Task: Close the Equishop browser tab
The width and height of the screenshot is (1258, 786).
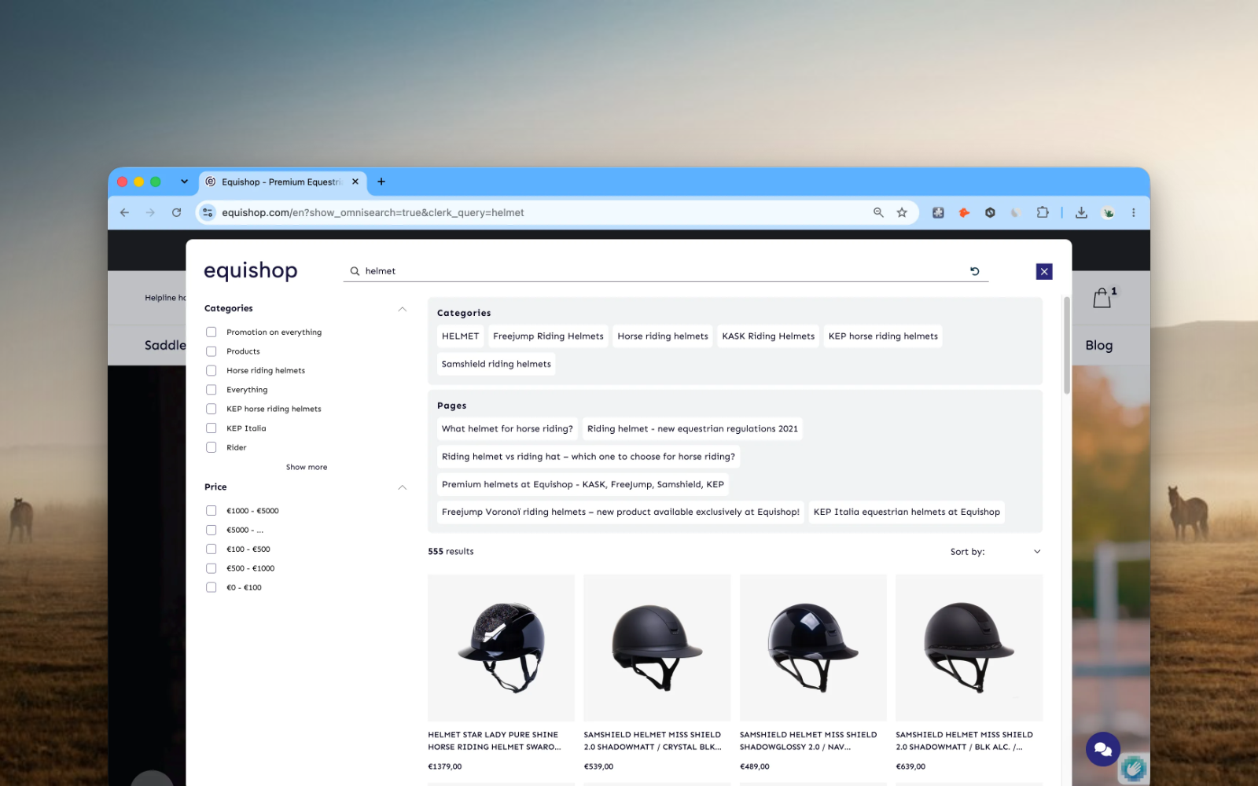Action: [x=355, y=182]
